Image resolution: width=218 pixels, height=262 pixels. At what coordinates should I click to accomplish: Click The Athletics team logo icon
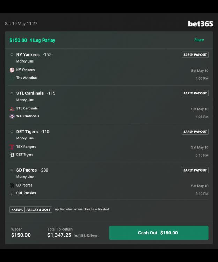pyautogui.click(x=12, y=78)
